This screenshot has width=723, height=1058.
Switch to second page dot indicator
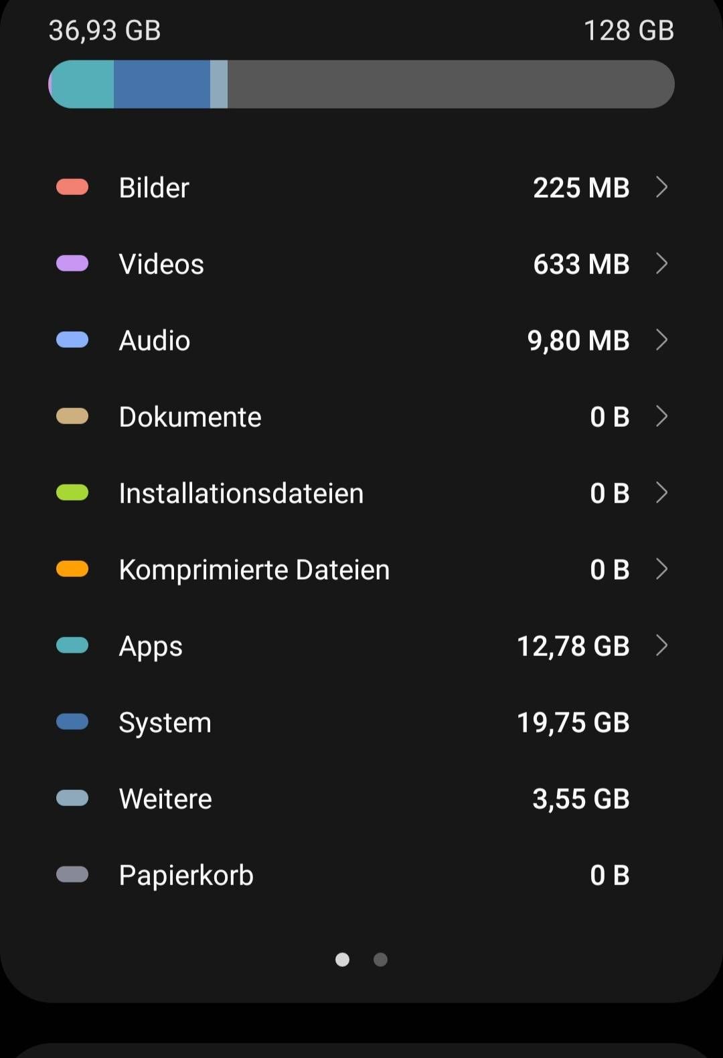point(380,960)
